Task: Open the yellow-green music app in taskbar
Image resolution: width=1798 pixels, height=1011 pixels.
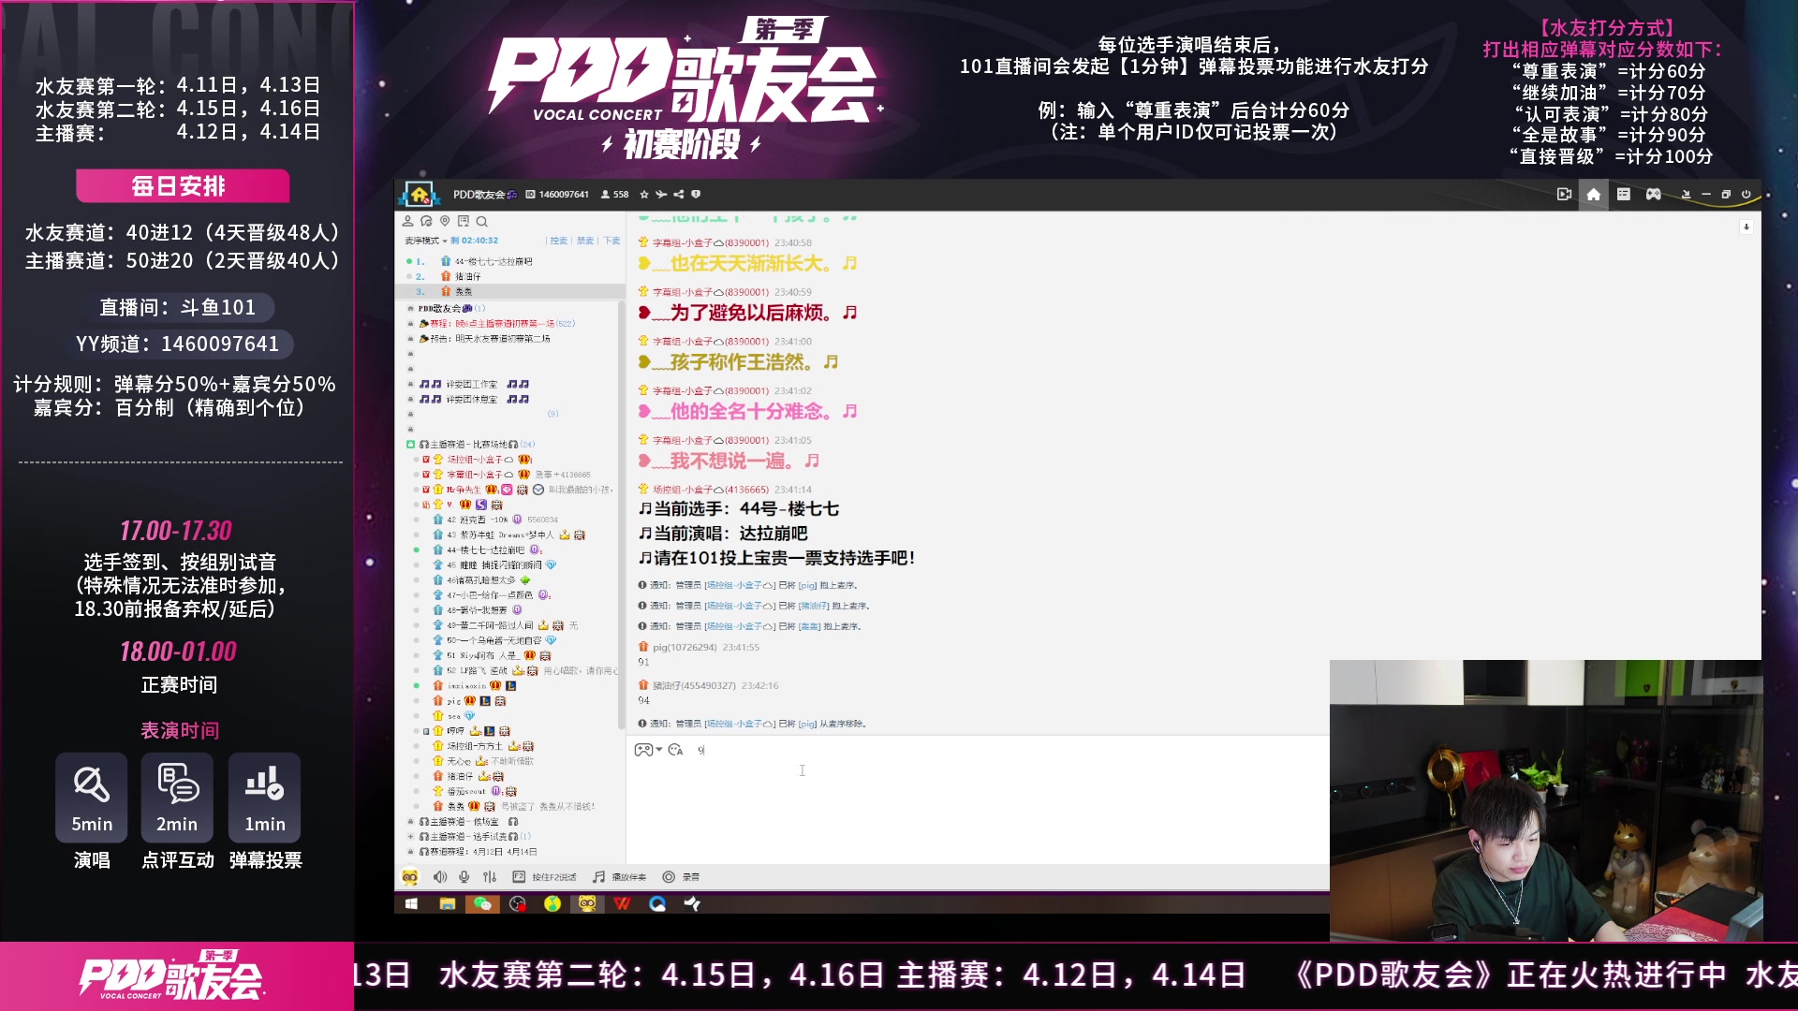Action: pyautogui.click(x=553, y=903)
